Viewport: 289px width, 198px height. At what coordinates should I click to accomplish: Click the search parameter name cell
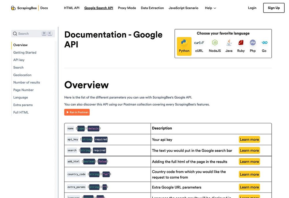coord(72,150)
